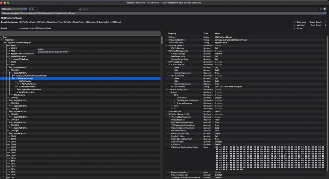The height and width of the screenshot is (179, 329).
Task: Select the IOClass property row
Action: [246, 37]
